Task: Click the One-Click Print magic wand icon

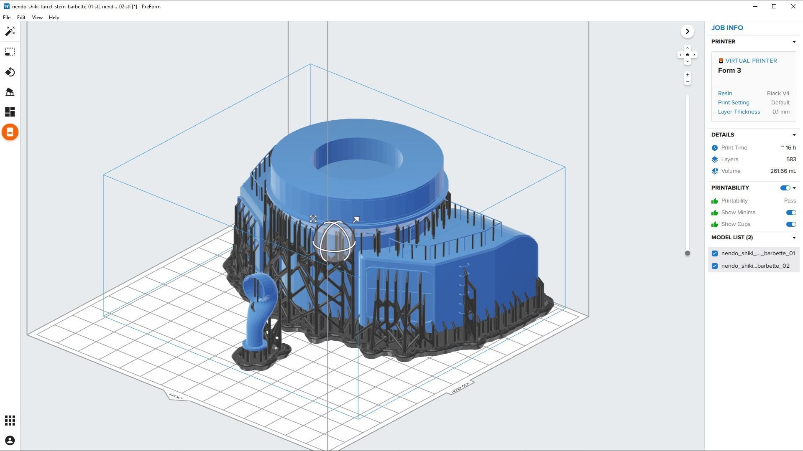Action: coord(10,31)
